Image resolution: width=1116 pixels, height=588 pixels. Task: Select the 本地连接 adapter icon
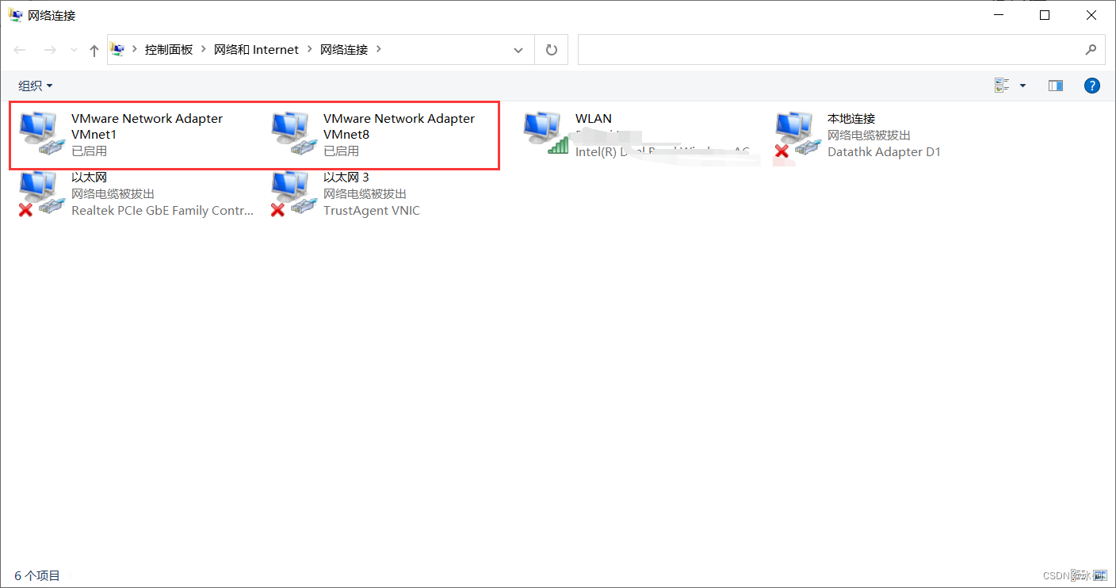click(797, 133)
